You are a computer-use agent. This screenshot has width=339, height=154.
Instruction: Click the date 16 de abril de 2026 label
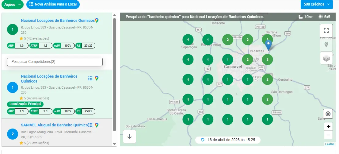pyautogui.click(x=231, y=140)
